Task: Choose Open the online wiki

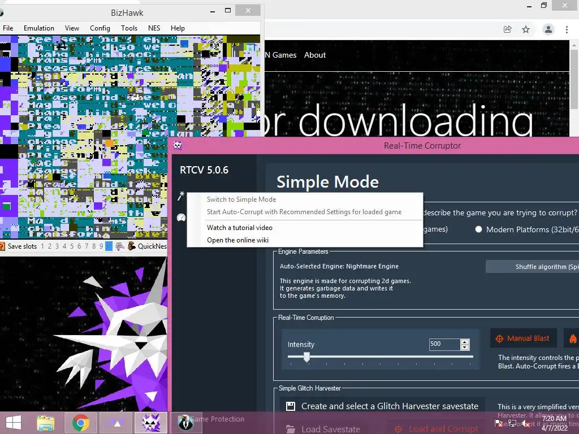Action: (x=305, y=240)
